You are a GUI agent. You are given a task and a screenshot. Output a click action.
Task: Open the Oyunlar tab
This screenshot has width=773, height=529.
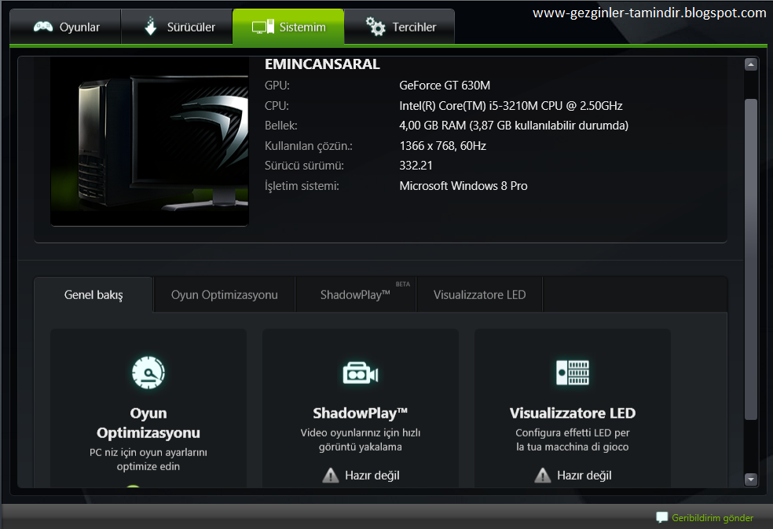[65, 27]
